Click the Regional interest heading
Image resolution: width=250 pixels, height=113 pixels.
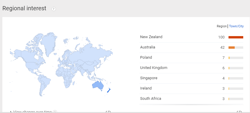point(24,8)
